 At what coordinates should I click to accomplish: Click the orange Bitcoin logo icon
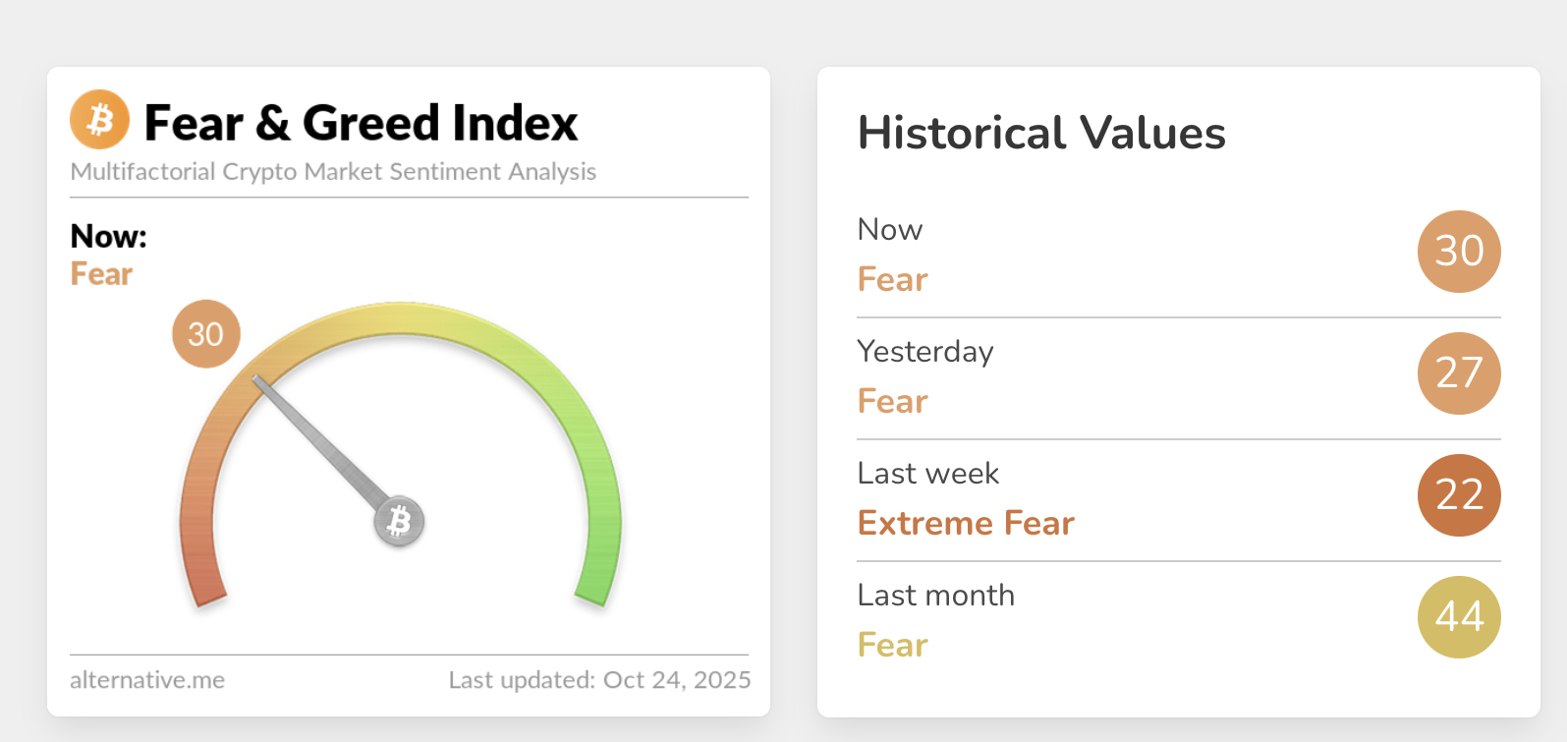click(x=99, y=120)
